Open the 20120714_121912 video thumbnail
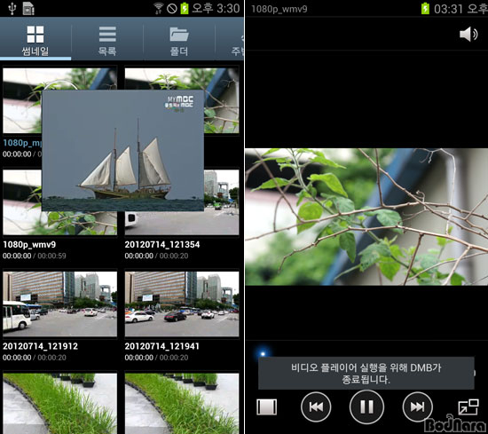The image size is (488, 434). 60,304
